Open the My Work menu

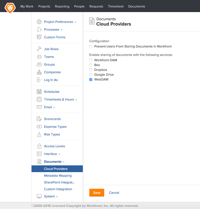coord(27,7)
